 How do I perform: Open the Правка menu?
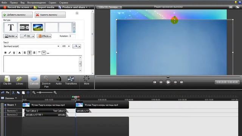point(14,3)
